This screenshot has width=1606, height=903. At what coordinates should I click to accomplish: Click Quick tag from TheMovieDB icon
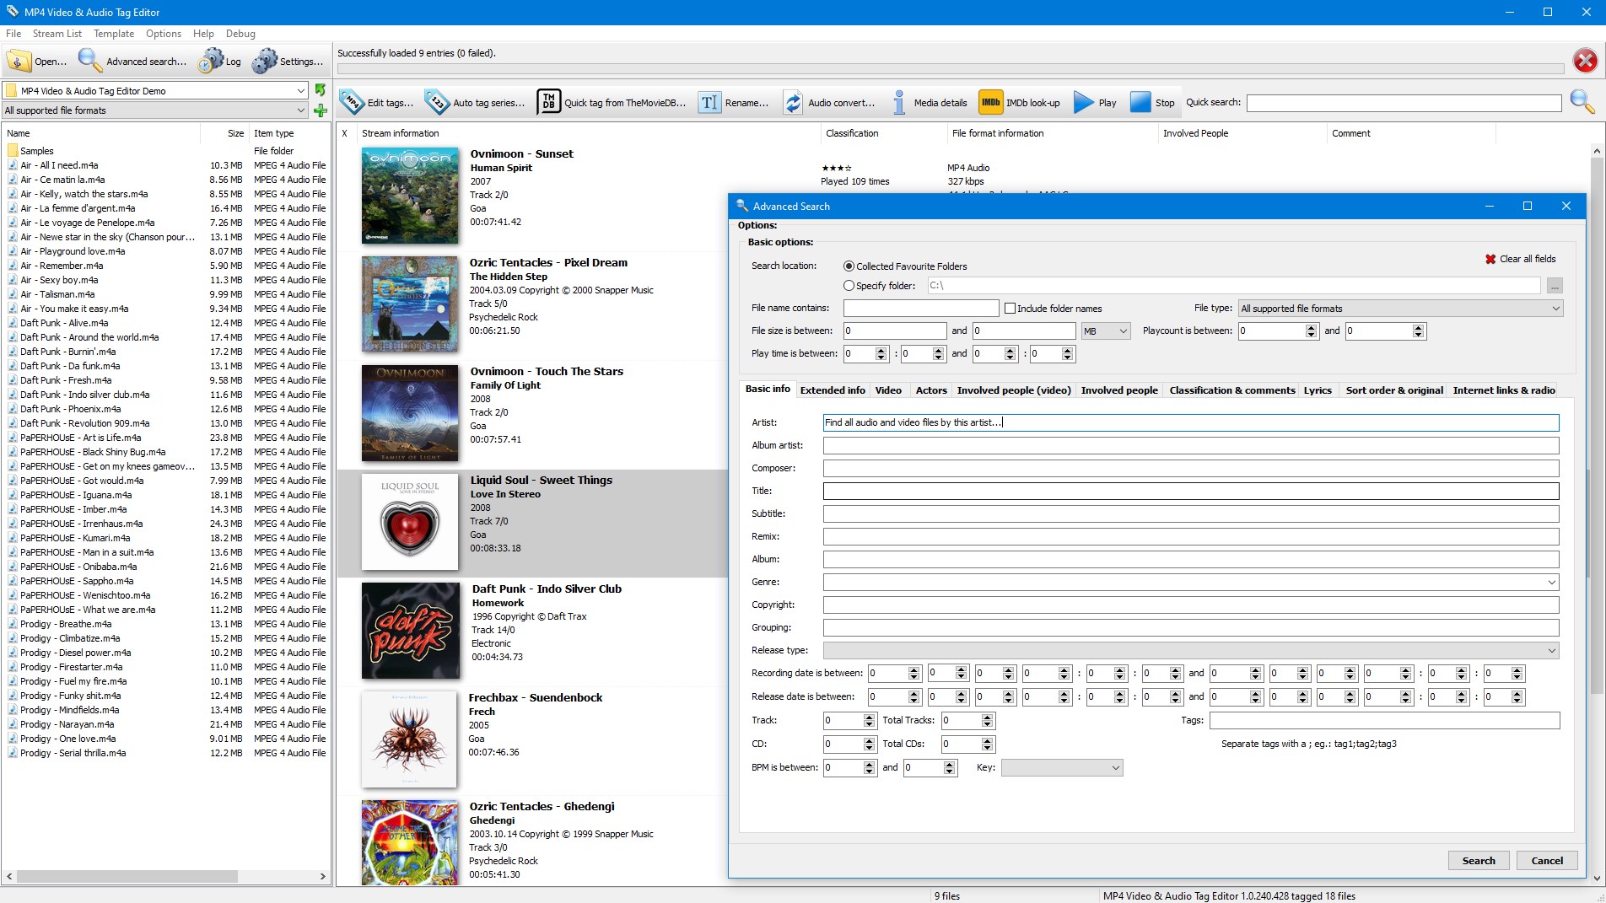pos(549,103)
